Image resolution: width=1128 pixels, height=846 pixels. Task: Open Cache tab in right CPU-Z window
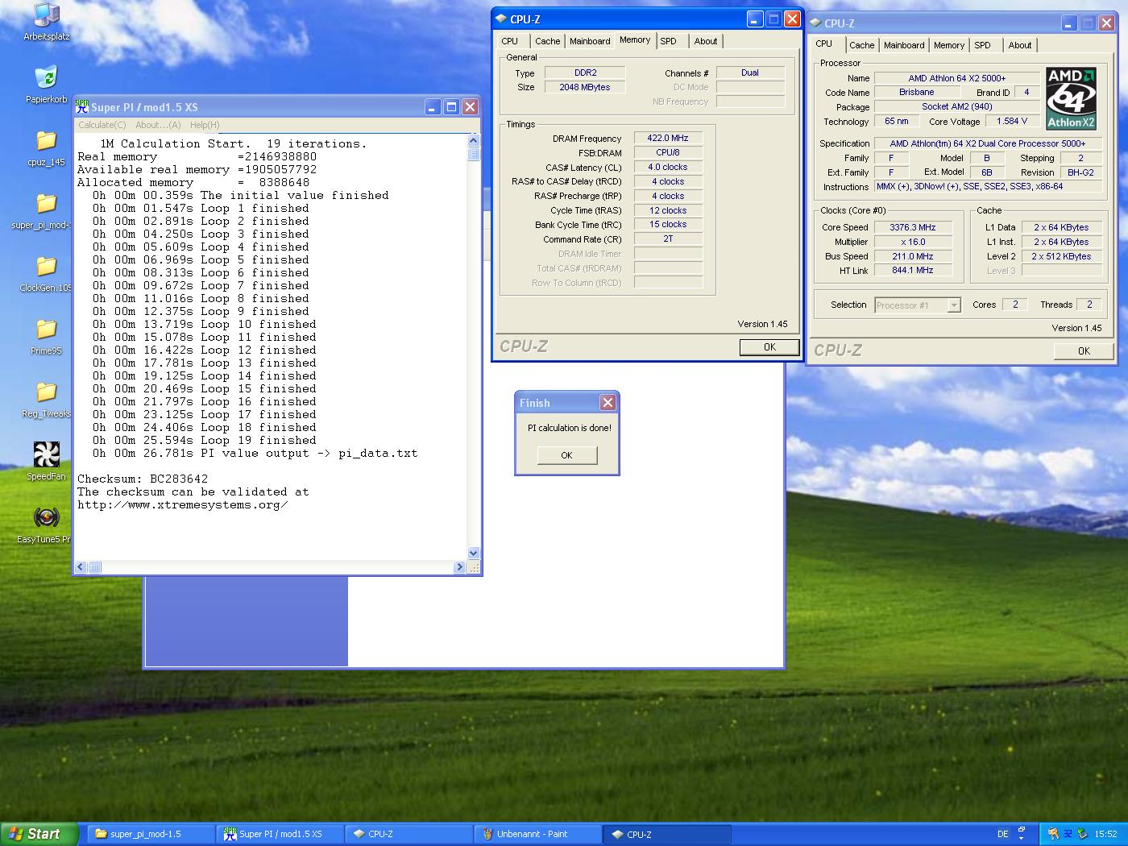point(861,45)
